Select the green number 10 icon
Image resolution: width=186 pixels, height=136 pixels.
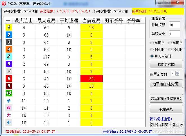[x=9, y=93]
